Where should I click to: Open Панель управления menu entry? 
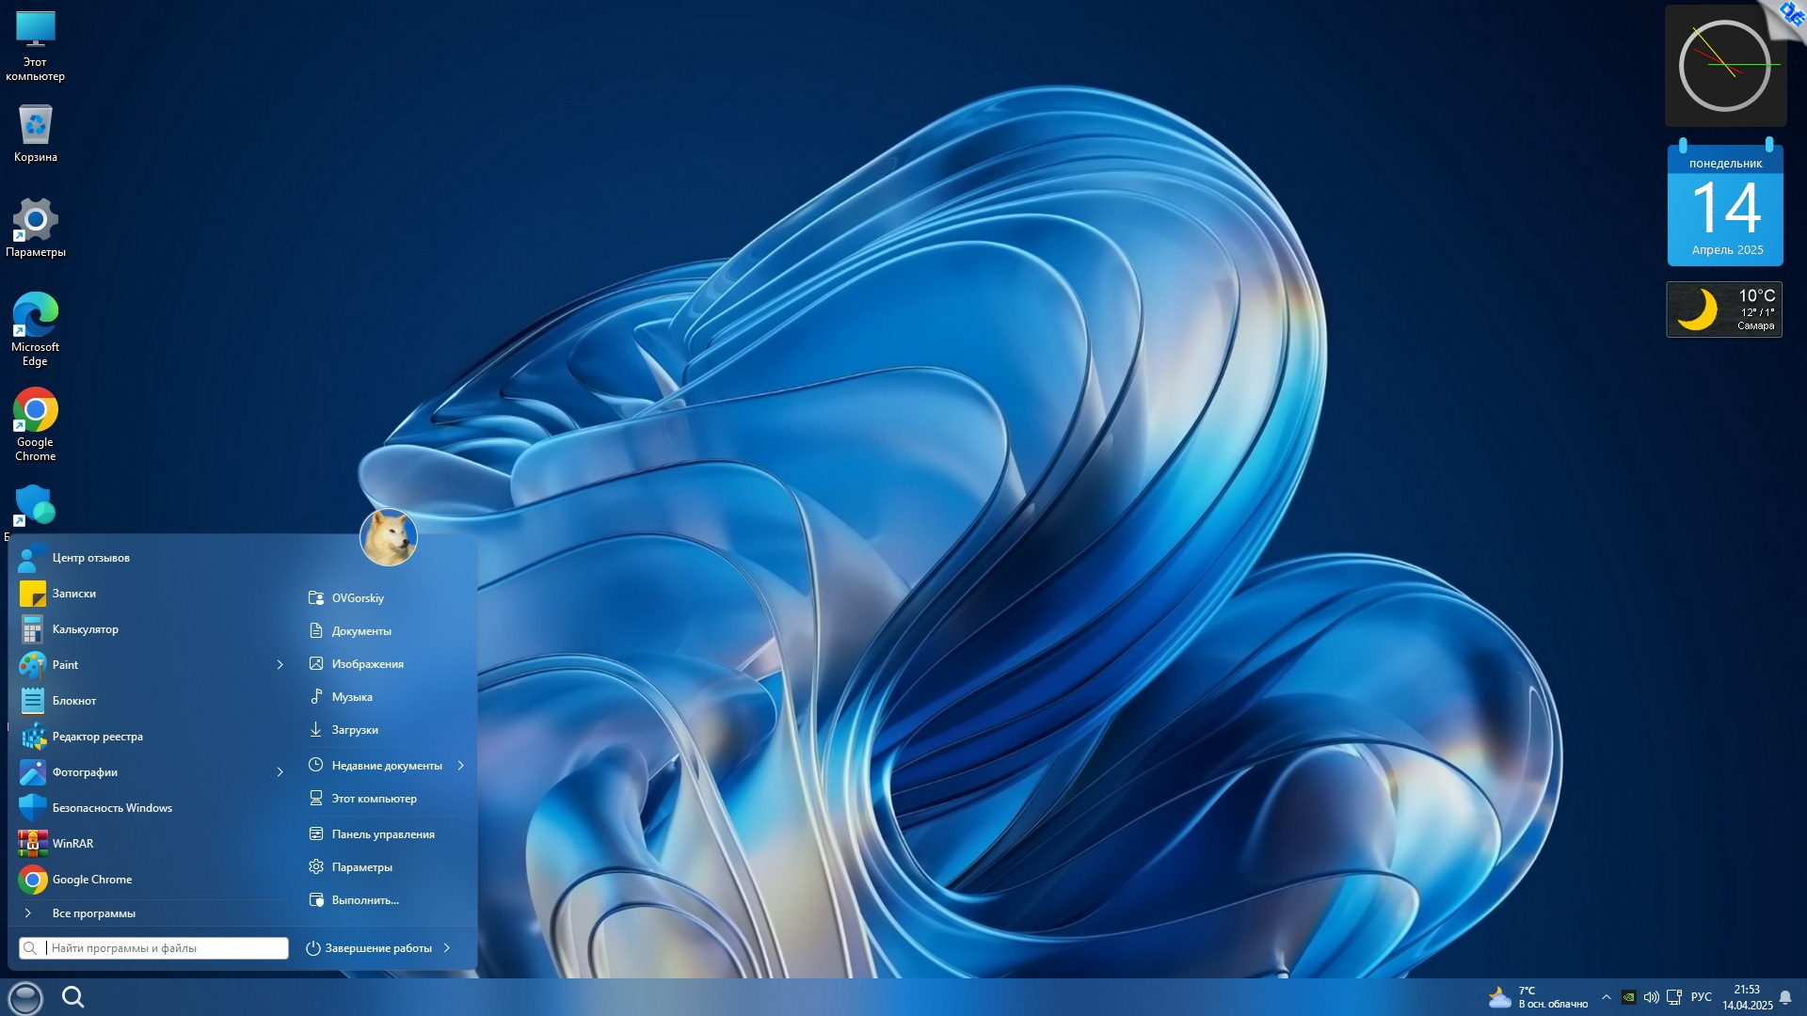[x=382, y=834]
